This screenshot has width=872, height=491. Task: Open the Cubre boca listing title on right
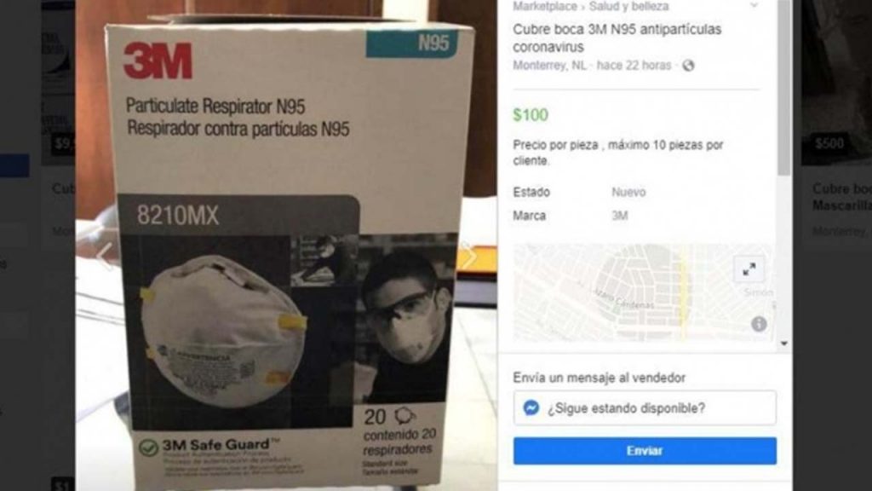click(842, 197)
